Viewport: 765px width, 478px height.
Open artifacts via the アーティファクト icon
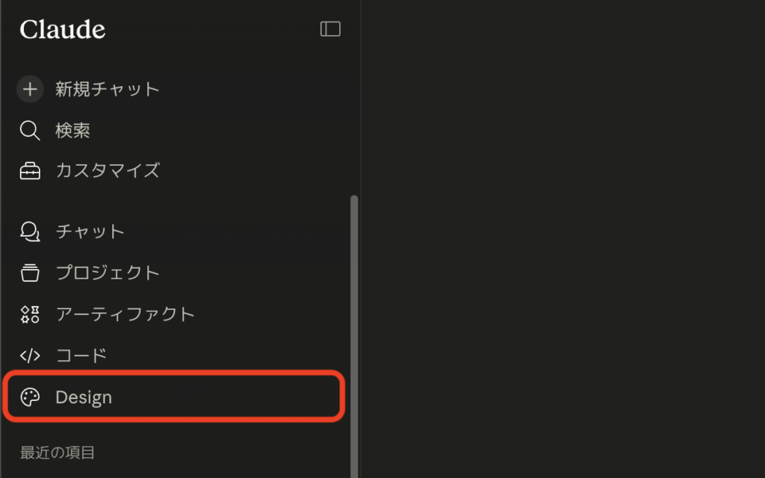point(30,314)
